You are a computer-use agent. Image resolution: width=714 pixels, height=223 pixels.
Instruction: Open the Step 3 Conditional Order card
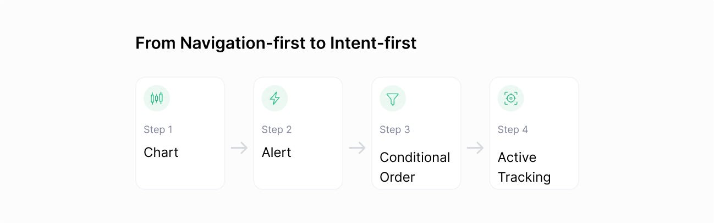tap(416, 133)
